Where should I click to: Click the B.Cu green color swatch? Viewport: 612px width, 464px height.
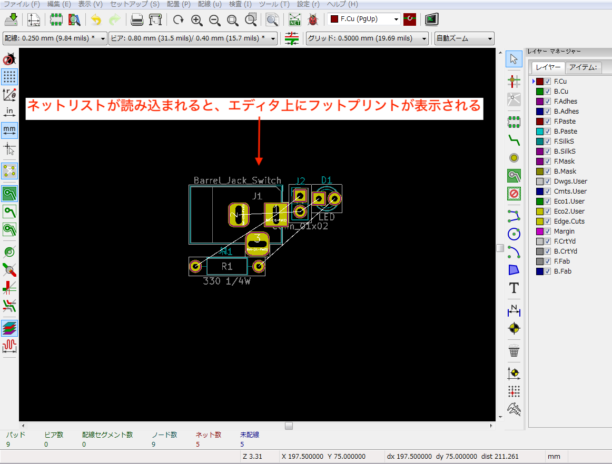540,91
